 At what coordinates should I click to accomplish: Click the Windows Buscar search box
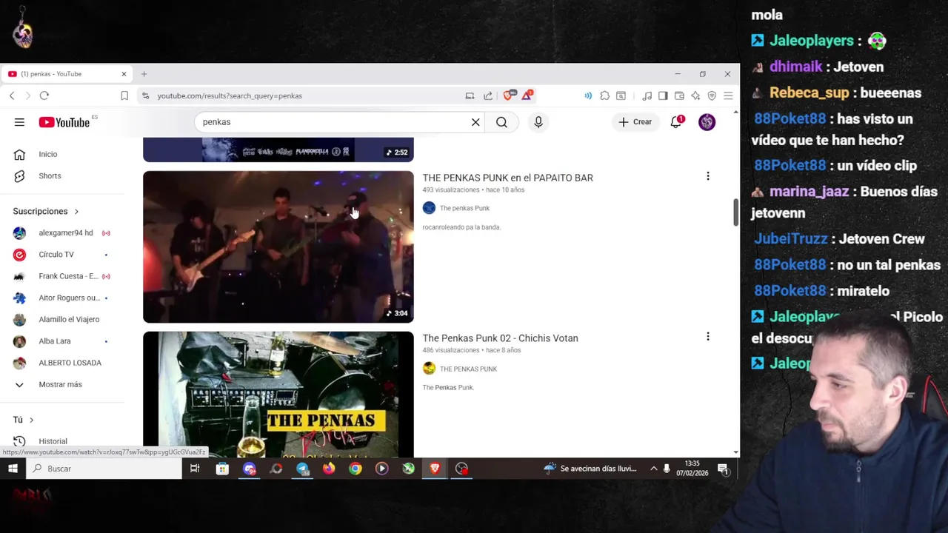pyautogui.click(x=104, y=469)
